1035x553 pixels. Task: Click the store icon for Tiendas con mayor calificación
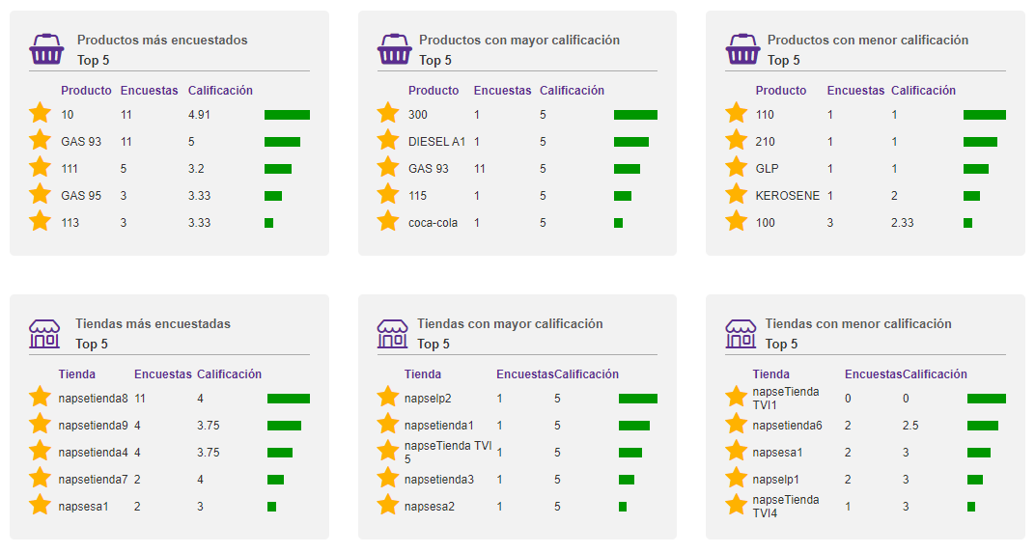[x=392, y=334]
